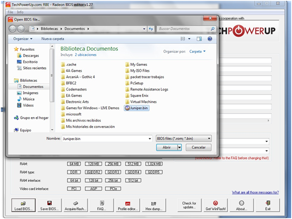Click the PCIe video card interface indicator

point(113,189)
